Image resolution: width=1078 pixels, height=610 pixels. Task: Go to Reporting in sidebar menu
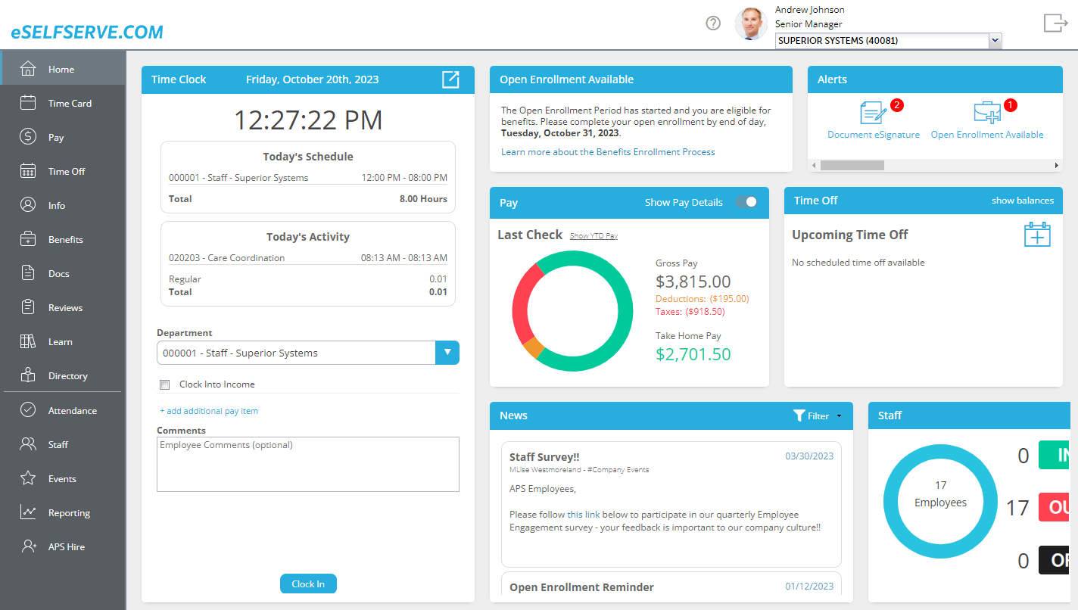(69, 513)
